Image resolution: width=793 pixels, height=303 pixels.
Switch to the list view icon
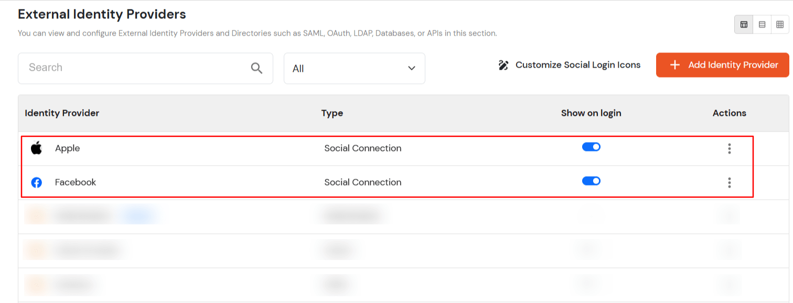(762, 24)
